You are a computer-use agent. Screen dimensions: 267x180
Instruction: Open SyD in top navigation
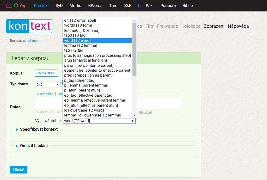pyautogui.click(x=59, y=6)
